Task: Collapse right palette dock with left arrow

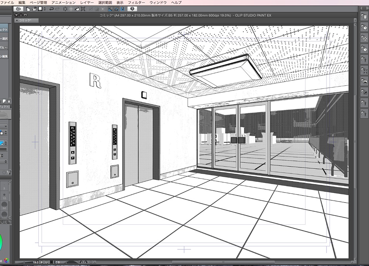Action: coord(362,8)
